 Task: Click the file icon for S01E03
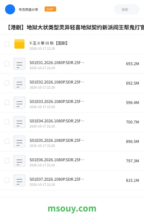tap(19, 103)
